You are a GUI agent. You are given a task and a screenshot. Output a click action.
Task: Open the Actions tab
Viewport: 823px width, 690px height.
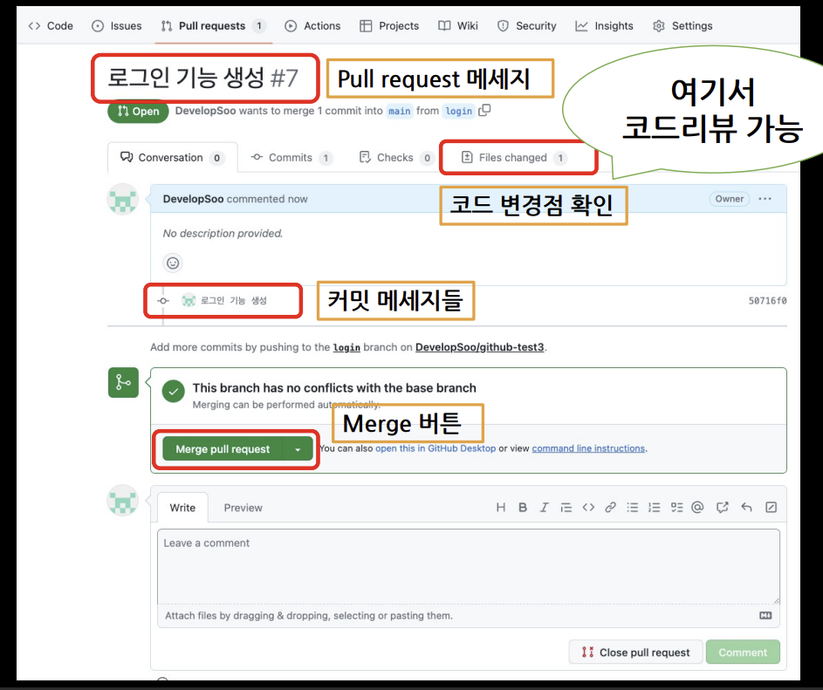click(x=312, y=25)
